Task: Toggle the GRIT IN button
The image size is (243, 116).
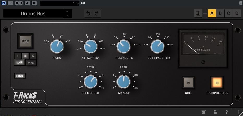Action: tap(188, 83)
